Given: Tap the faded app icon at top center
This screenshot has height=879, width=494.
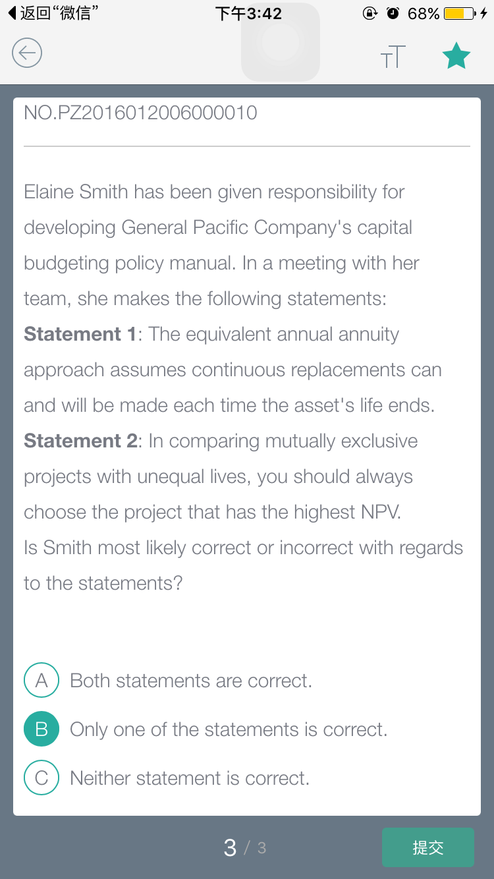Looking at the screenshot, I should [x=281, y=42].
